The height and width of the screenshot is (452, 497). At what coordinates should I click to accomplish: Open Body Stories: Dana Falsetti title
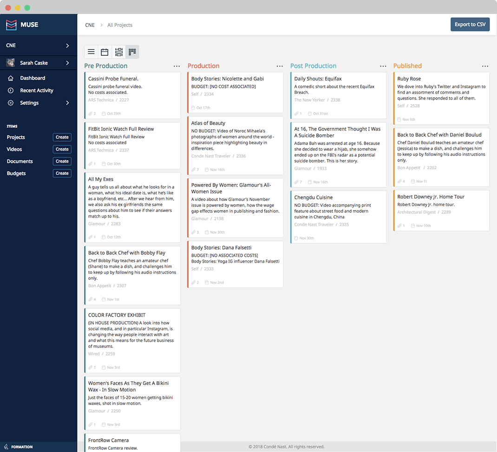point(221,247)
